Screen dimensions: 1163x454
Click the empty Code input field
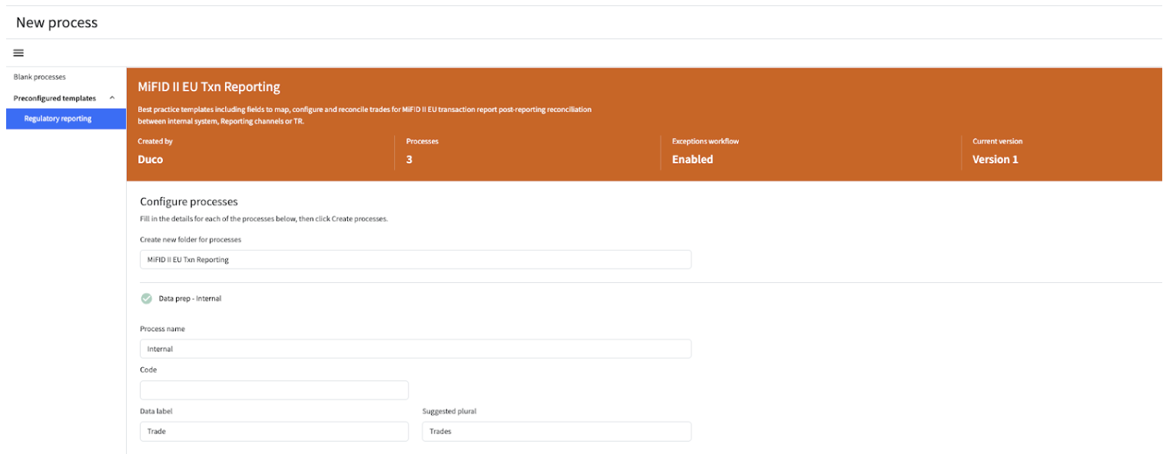pos(274,390)
